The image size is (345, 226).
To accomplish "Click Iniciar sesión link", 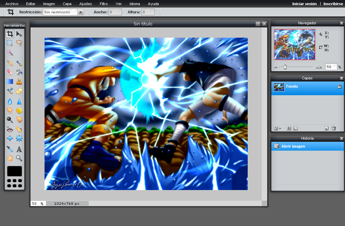I will pyautogui.click(x=304, y=4).
